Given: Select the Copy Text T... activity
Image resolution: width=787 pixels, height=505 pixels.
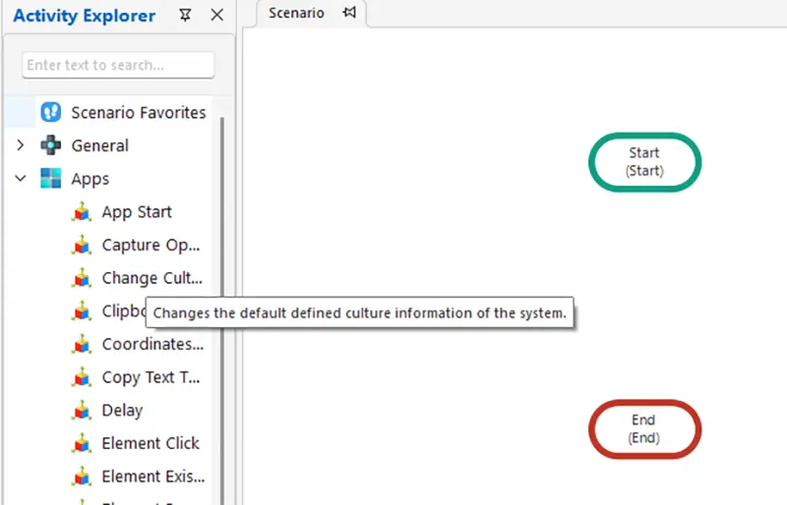Looking at the screenshot, I should (151, 377).
